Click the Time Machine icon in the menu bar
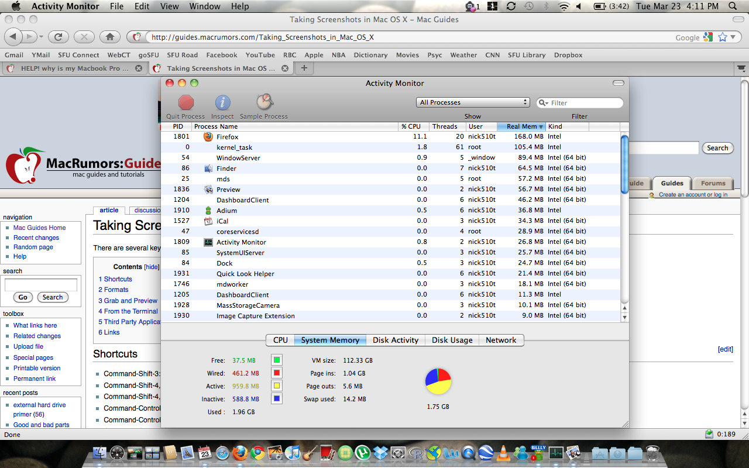749x468 pixels. [529, 6]
